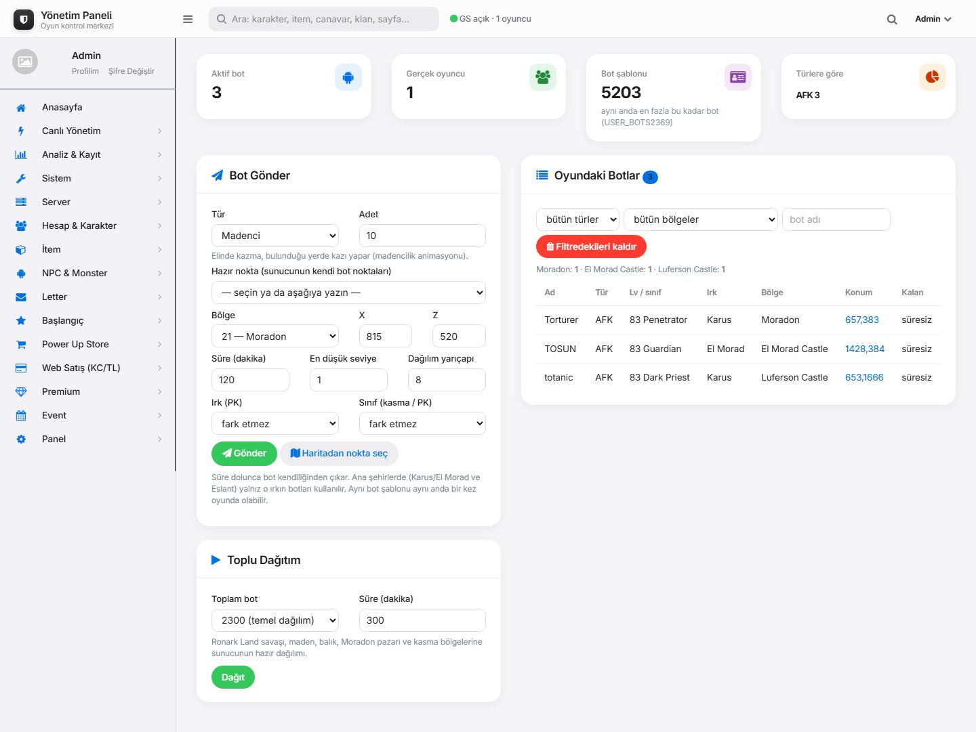
Task: Focus the bot adı filter field
Action: pos(836,219)
